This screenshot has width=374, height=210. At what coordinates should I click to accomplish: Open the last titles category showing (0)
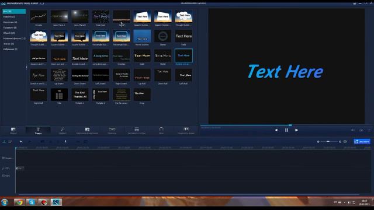(11, 49)
